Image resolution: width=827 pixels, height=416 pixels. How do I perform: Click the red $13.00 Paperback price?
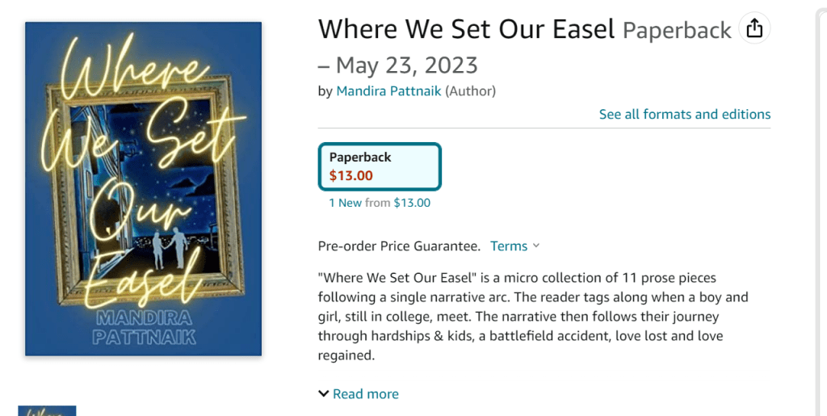[x=351, y=175]
